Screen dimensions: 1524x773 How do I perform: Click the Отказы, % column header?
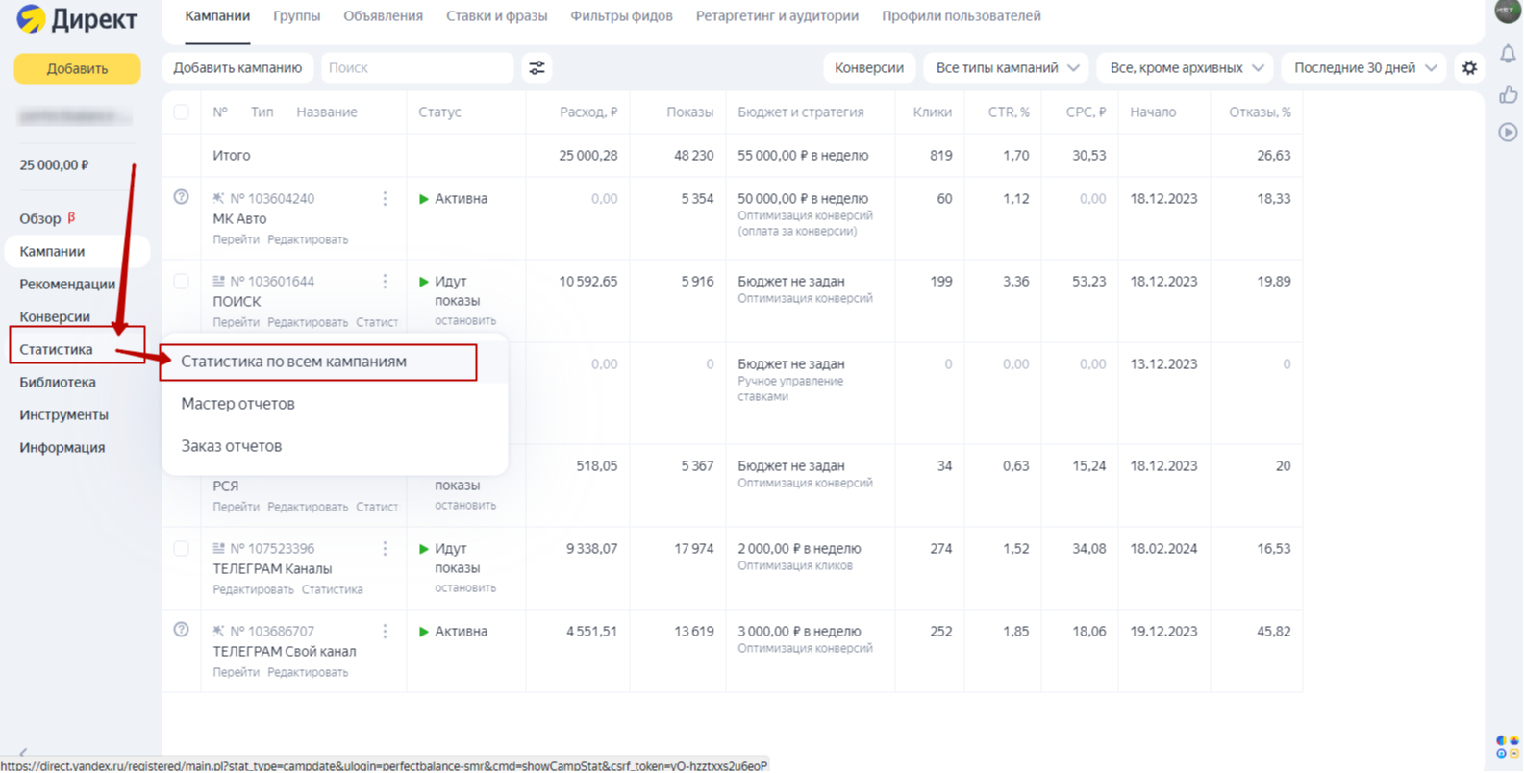tap(1260, 112)
